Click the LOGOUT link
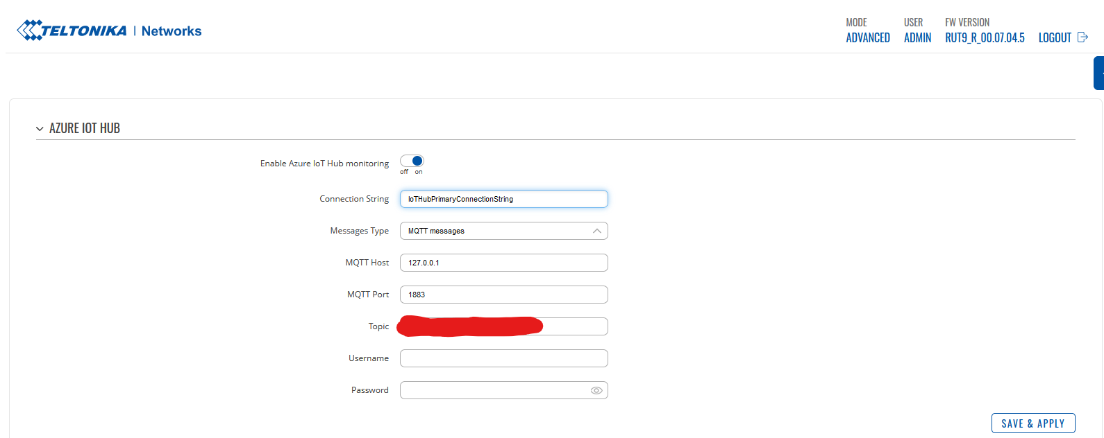Viewport: 1104px width, 438px height. click(x=1055, y=38)
